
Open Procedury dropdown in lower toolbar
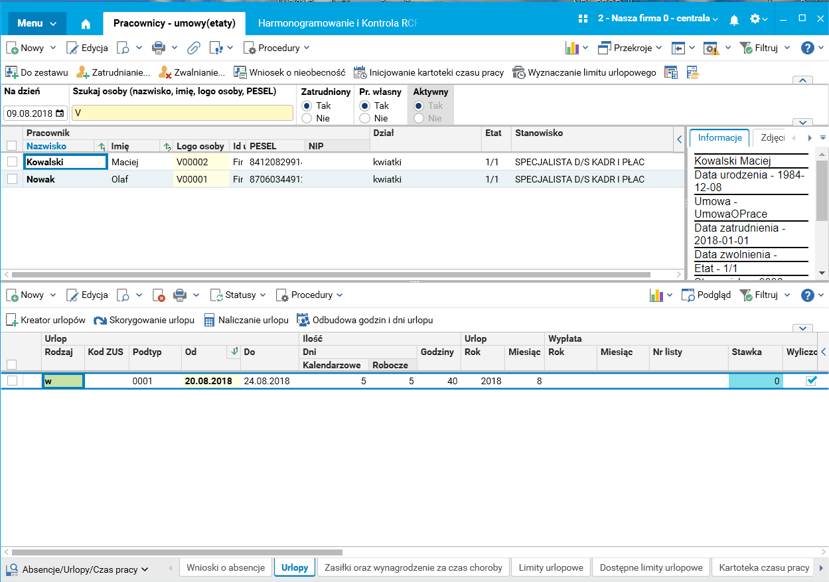pos(309,295)
